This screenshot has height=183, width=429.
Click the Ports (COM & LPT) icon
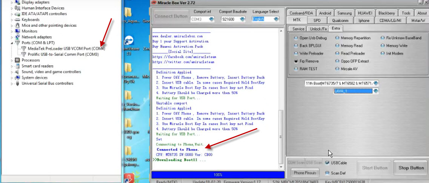17,43
